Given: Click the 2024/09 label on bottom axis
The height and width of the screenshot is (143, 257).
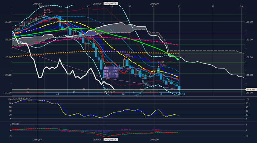Looking at the screenshot, I should pos(155,140).
